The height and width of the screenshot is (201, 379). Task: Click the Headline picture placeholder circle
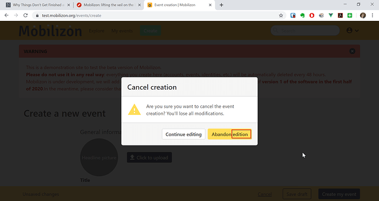coord(99,157)
